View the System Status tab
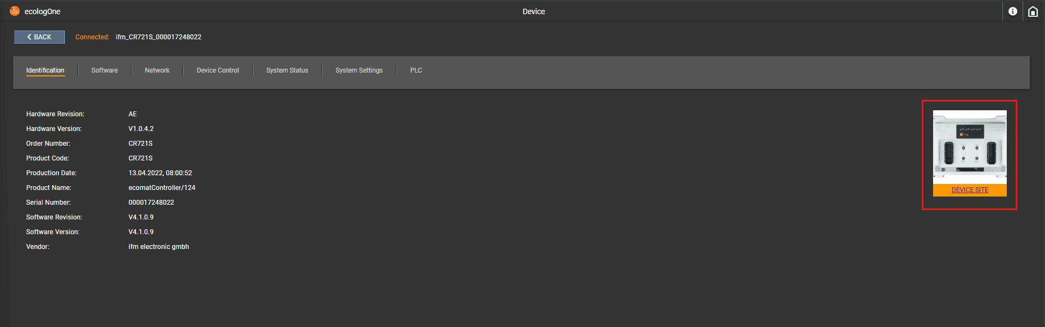Viewport: 1045px width, 327px height. pyautogui.click(x=287, y=70)
